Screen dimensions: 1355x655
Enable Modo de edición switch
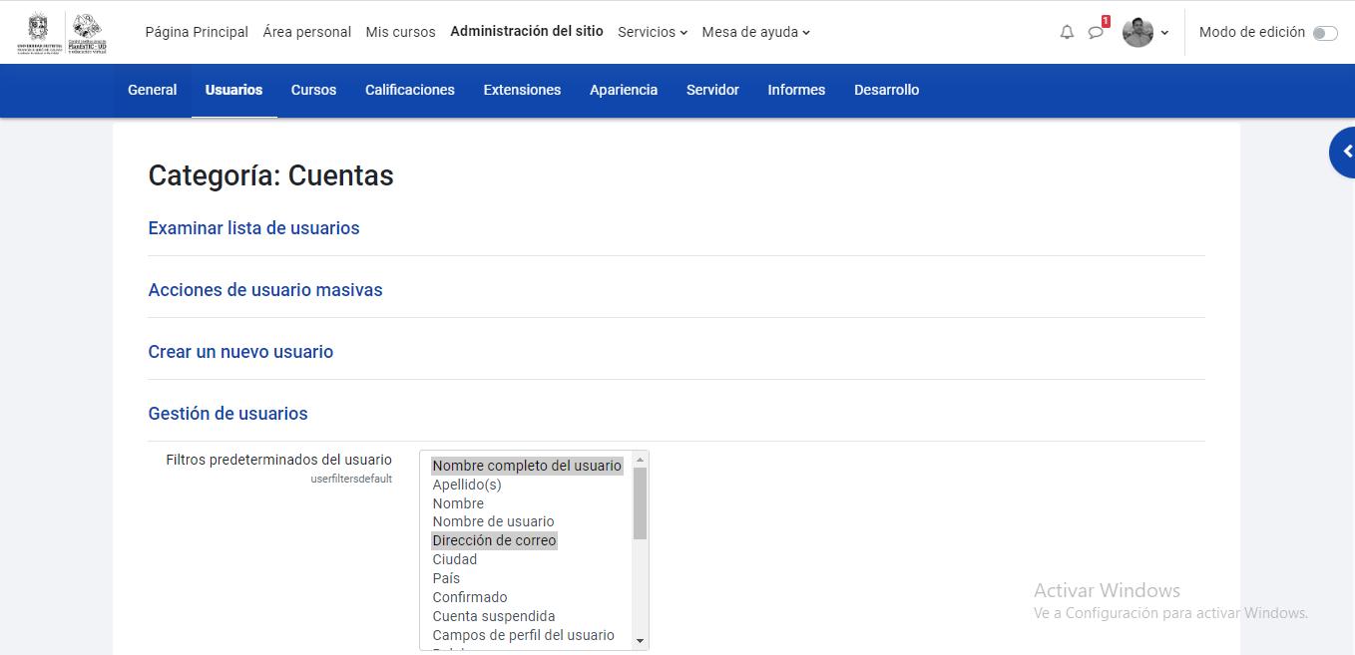pyautogui.click(x=1325, y=31)
